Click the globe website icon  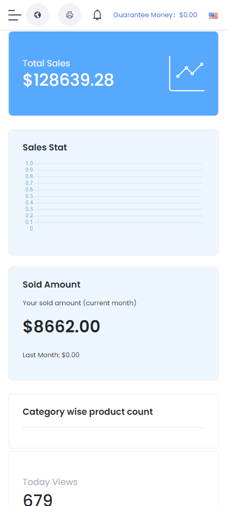click(37, 15)
